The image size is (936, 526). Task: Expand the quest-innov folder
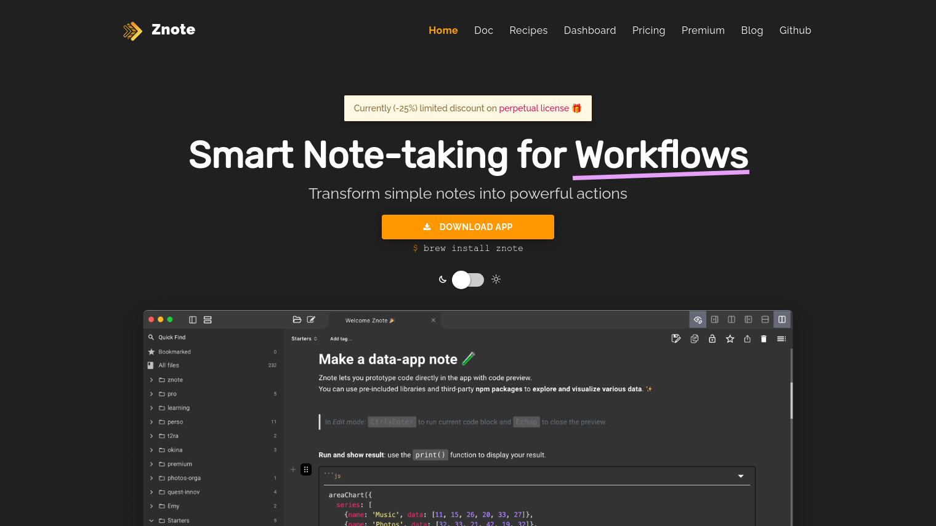click(151, 492)
